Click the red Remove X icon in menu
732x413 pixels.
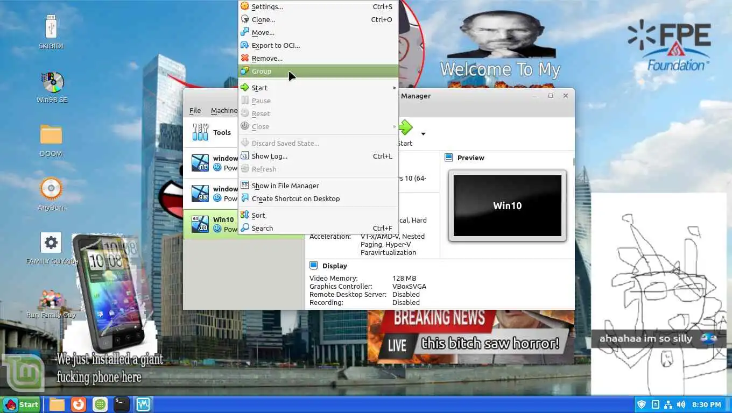click(x=245, y=58)
